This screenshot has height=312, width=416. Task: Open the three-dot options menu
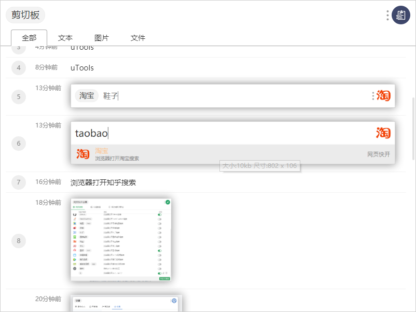click(x=387, y=16)
